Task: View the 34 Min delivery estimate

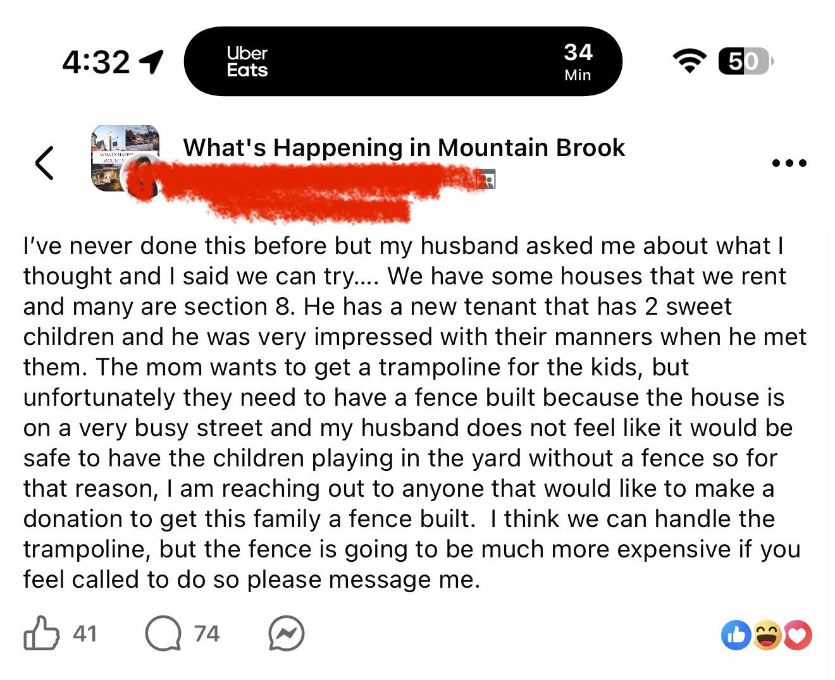Action: 578,61
